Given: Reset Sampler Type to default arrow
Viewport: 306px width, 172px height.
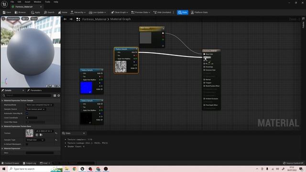Looking at the screenshot, I should [56, 140].
